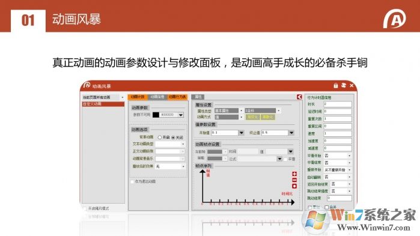Toggle the 开启飓风模式 checkbox
This screenshot has height=236, width=420.
click(85, 208)
